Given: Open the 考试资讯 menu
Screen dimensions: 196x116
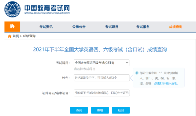Looking at the screenshot, I should pyautogui.click(x=46, y=27).
